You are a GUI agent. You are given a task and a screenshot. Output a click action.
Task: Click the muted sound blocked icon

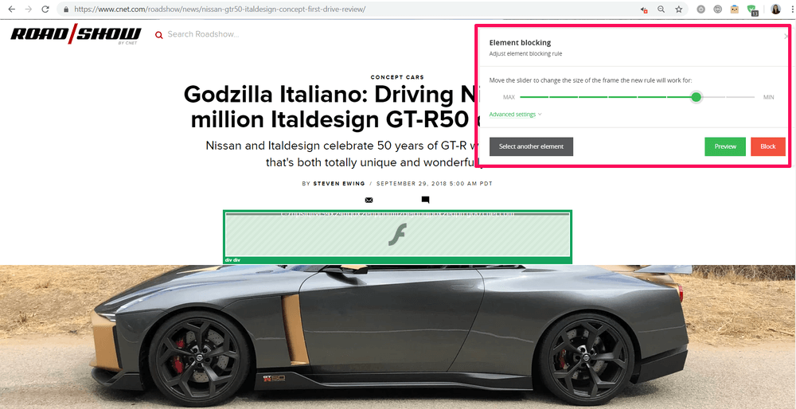coord(644,9)
